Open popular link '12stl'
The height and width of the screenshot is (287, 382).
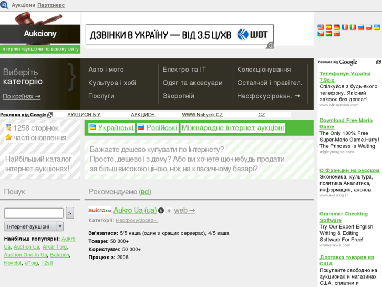tap(47, 263)
